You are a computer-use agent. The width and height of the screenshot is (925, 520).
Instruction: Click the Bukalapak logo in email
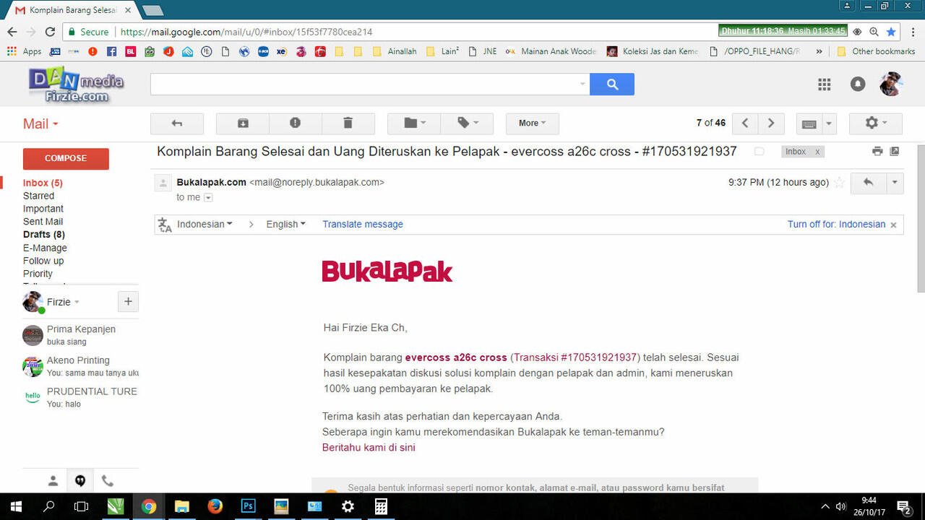[387, 271]
